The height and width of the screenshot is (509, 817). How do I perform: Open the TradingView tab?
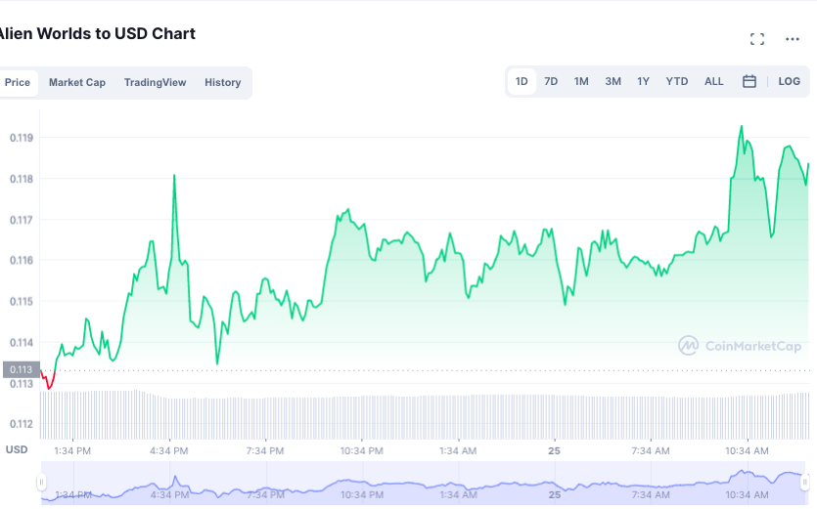(155, 82)
